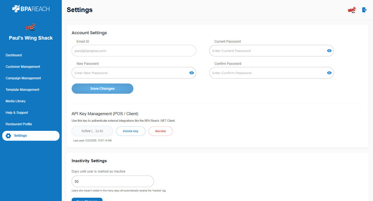Screen dimensions: 373x201
Task: Click the Rotate Key button
Action: click(131, 131)
